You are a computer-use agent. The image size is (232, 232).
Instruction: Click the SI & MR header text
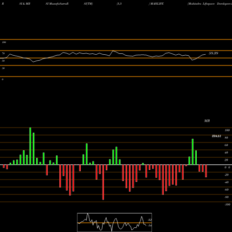pos(25,4)
